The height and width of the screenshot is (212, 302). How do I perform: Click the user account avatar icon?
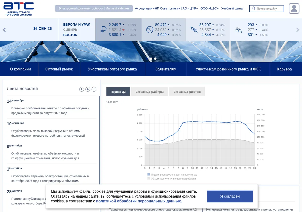tap(294, 8)
